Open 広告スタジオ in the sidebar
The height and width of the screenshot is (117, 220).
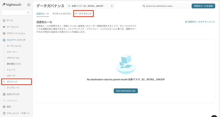pyautogui.click(x=13, y=94)
